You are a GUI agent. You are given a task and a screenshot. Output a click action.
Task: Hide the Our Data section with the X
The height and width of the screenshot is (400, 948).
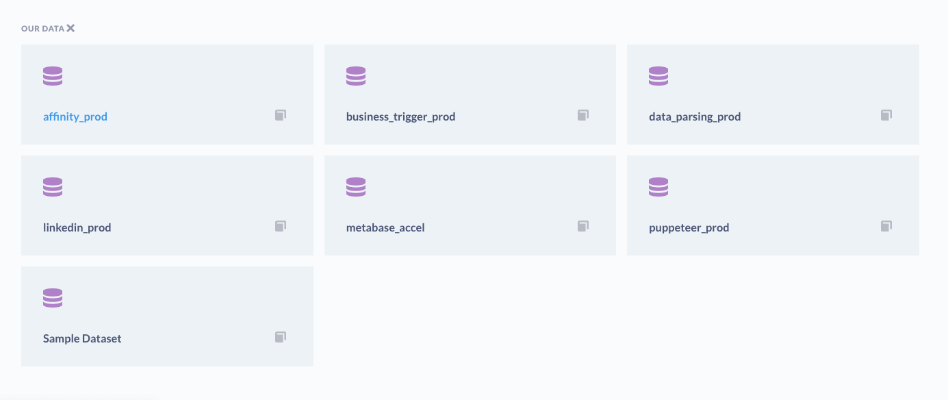click(71, 28)
